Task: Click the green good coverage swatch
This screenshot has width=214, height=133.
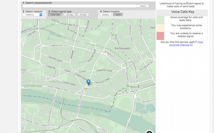Action: [x=160, y=20]
